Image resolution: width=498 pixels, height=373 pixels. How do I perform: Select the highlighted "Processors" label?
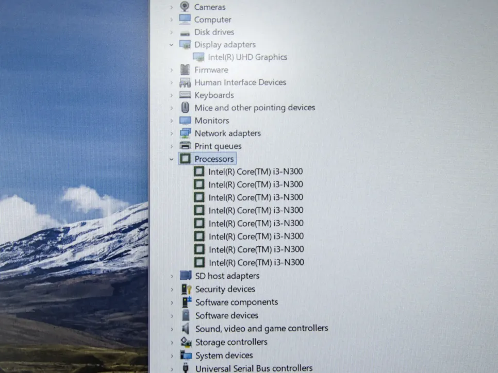coord(214,159)
